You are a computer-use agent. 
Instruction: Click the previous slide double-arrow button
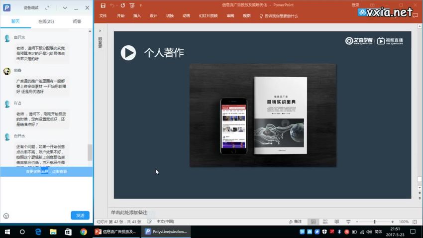(420, 193)
